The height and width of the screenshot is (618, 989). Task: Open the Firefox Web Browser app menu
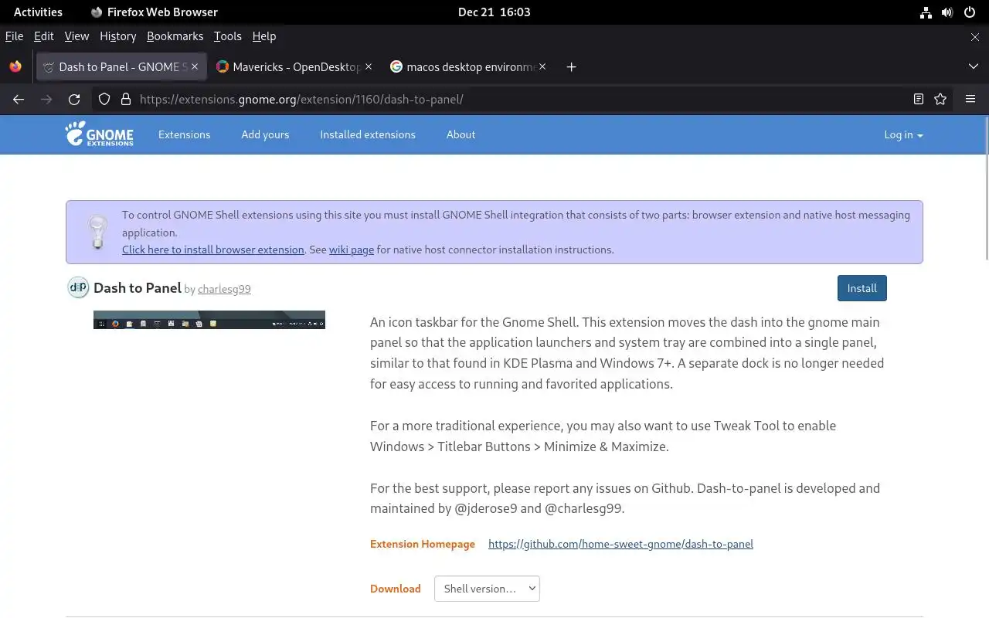154,12
